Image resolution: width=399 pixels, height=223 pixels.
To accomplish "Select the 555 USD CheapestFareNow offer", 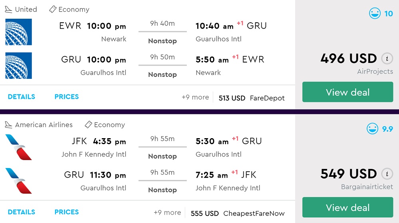I will (238, 213).
